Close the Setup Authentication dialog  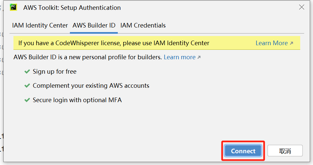[x=302, y=7]
